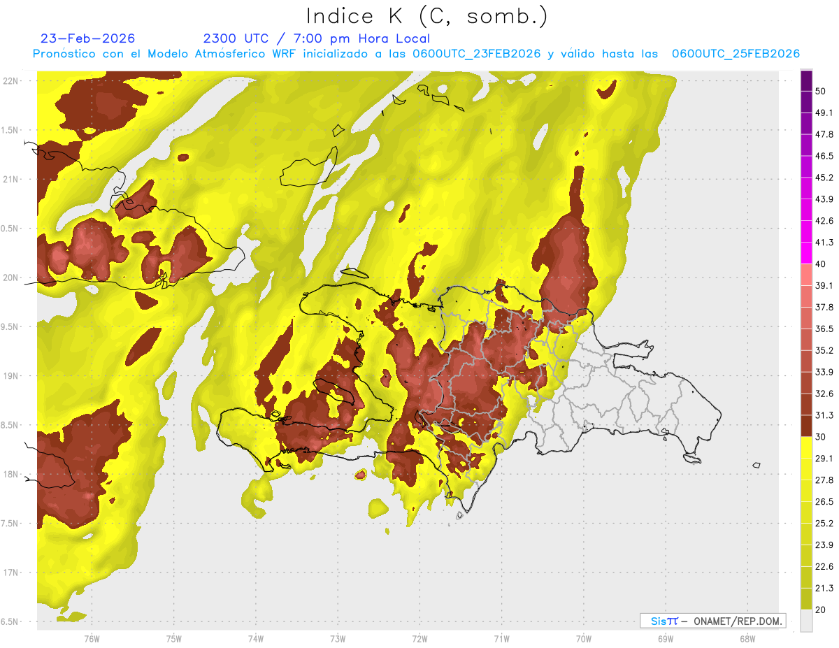Image resolution: width=839 pixels, height=648 pixels.
Task: Click '2300 UTC / 7:00 pm Hora Local'
Action: [316, 38]
